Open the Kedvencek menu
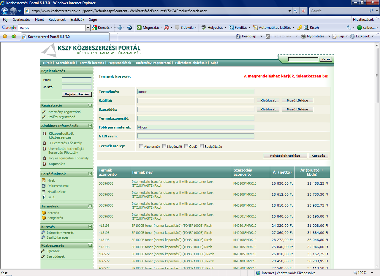This screenshot has width=380, height=276. (57, 20)
